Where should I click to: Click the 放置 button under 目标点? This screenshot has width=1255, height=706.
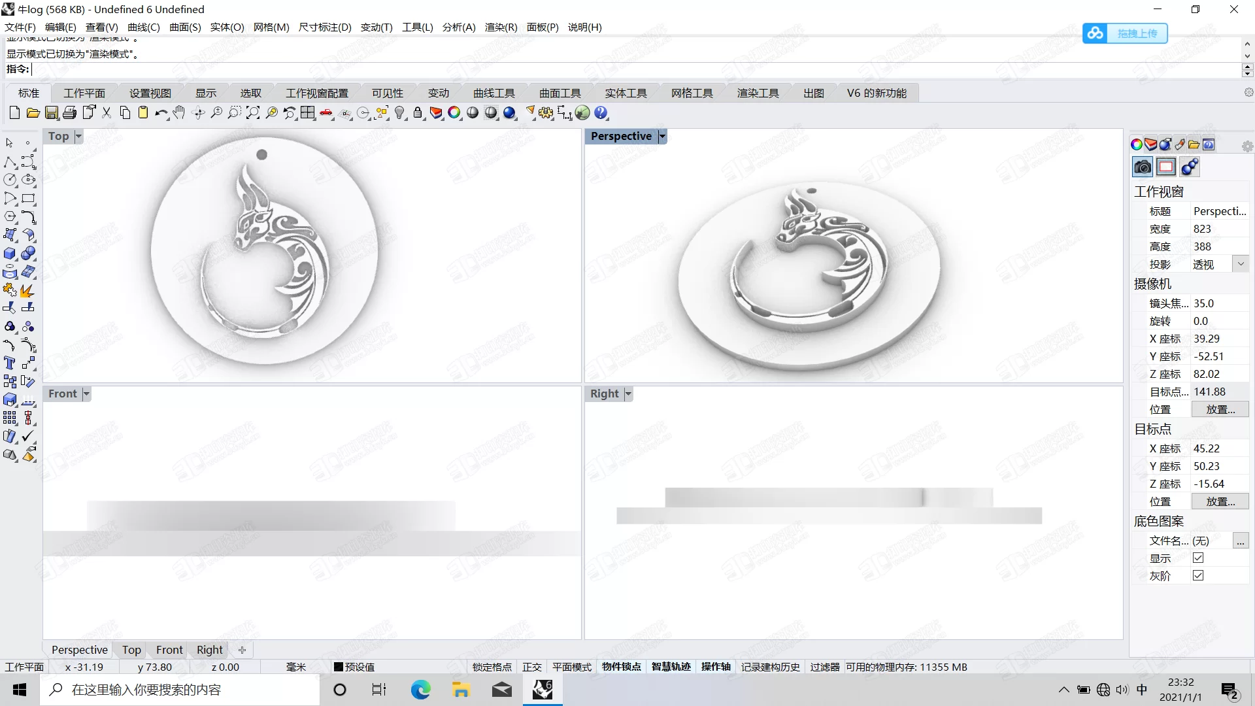(x=1220, y=501)
